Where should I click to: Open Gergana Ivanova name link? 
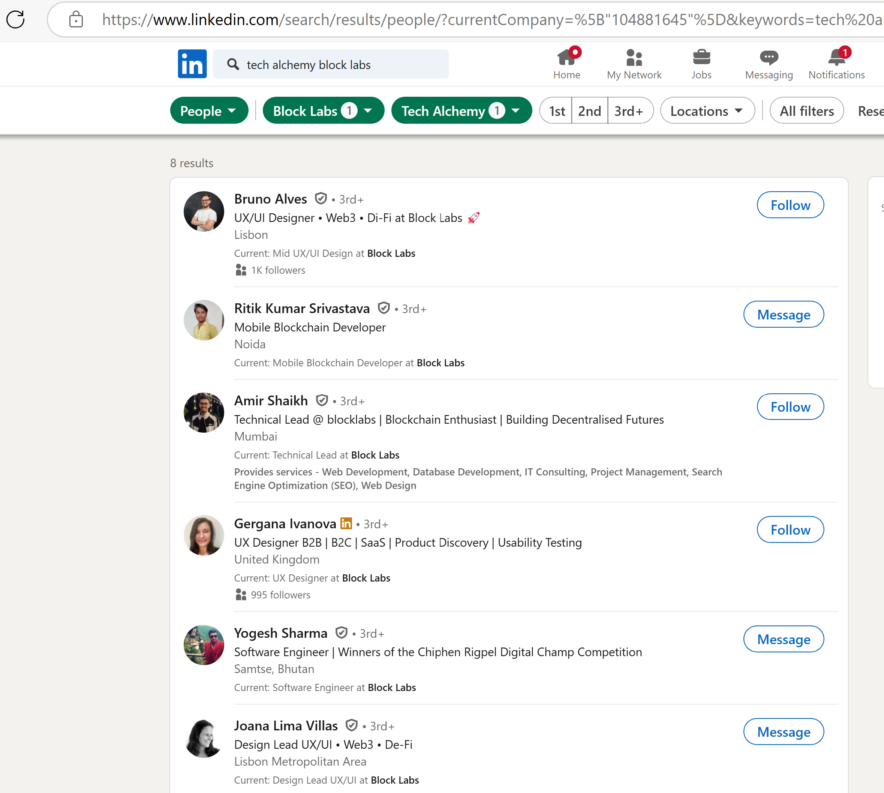[285, 524]
